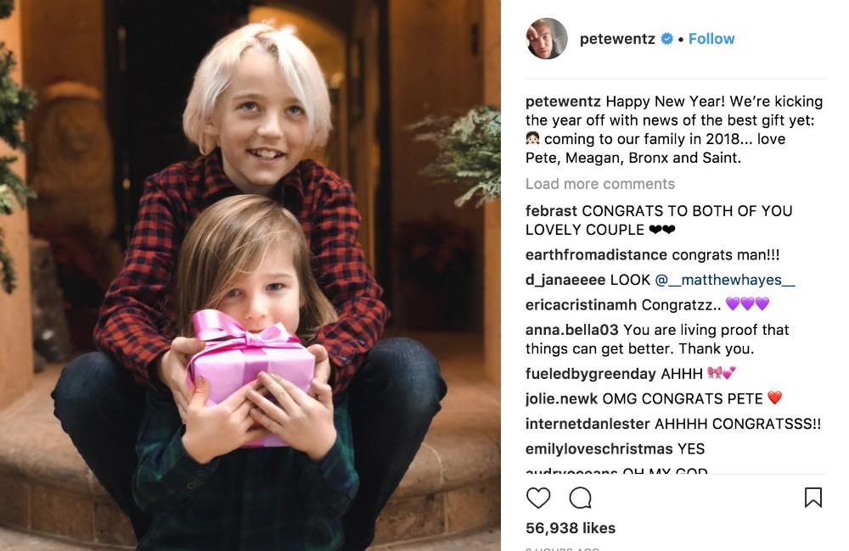
Task: Open the @__matthewhayes__ mention
Action: [x=725, y=280]
